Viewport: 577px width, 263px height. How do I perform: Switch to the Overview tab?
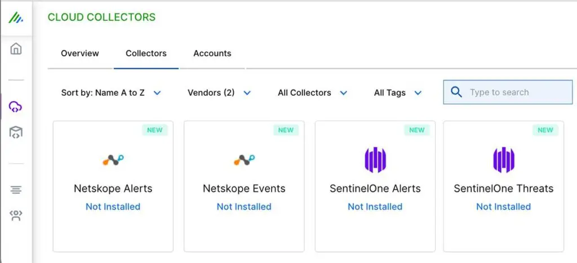80,54
